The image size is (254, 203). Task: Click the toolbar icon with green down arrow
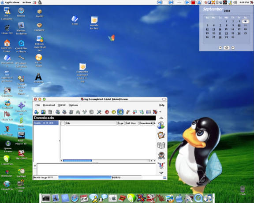142,112
